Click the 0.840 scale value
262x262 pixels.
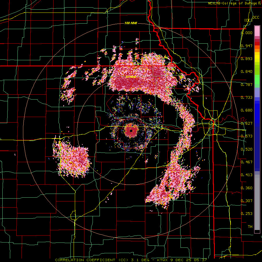tap(247, 72)
